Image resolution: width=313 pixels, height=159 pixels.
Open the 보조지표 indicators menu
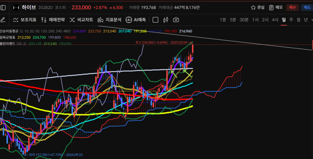click(25, 20)
